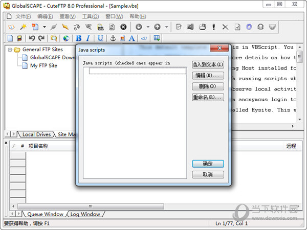Click the editor scroll-down arrow
Image resolution: width=307 pixels, height=230 pixels.
(x=300, y=119)
